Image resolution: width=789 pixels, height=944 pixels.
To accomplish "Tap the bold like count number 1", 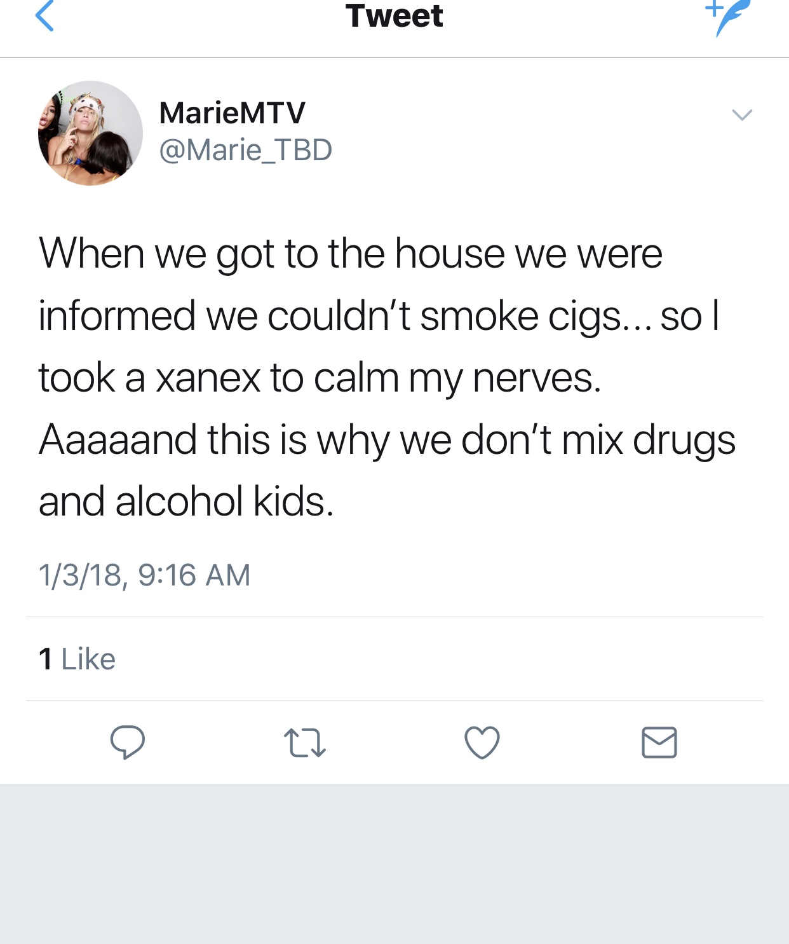I will [x=45, y=659].
